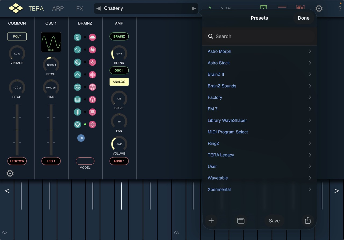Screen dimensions: 344x240
Task: Open the LFO 1 modulation source selector
Action: tap(51, 161)
